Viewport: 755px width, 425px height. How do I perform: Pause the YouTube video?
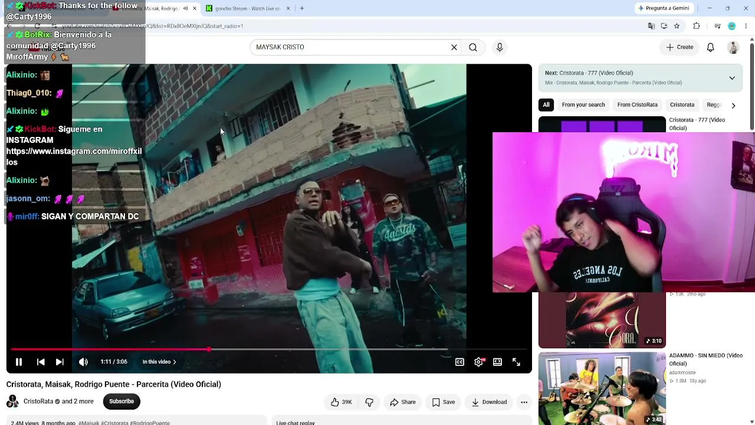(x=19, y=362)
